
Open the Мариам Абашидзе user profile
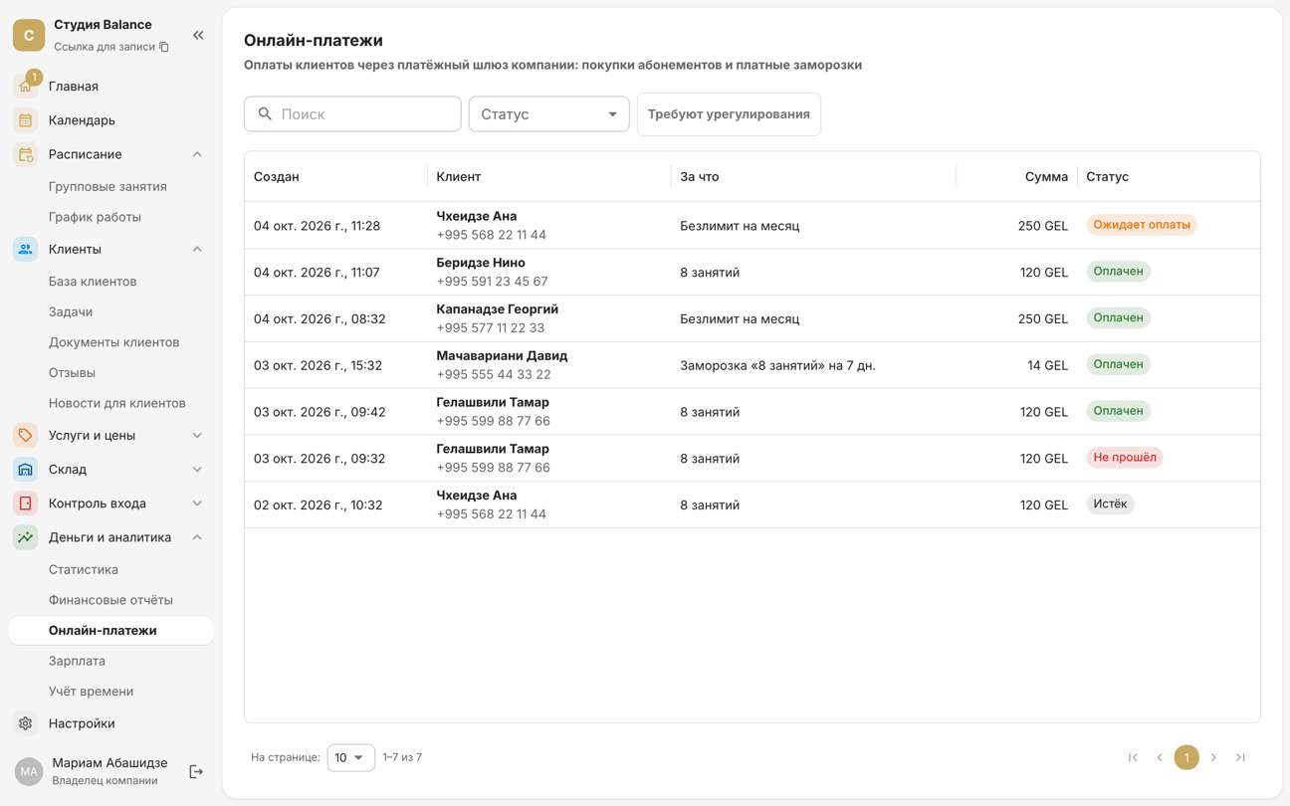[109, 771]
